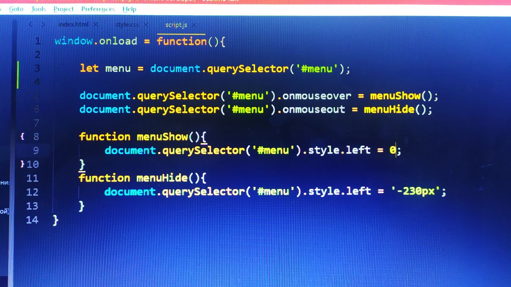The width and height of the screenshot is (511, 287).
Task: Click 'menuHide()' call on line 6
Action: pyautogui.click(x=395, y=109)
